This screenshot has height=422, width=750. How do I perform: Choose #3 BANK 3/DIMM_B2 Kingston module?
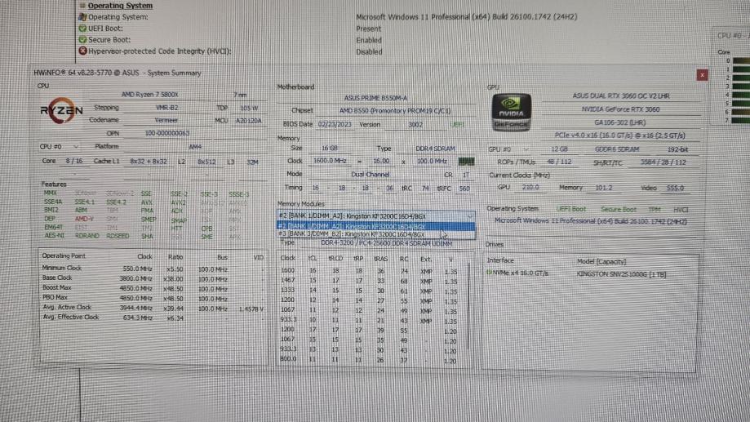point(375,234)
